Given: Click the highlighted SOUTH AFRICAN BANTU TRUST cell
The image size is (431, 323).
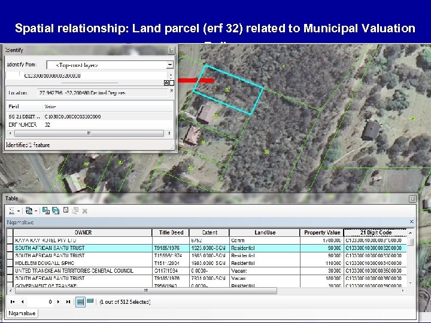Looking at the screenshot, I should [x=83, y=248].
